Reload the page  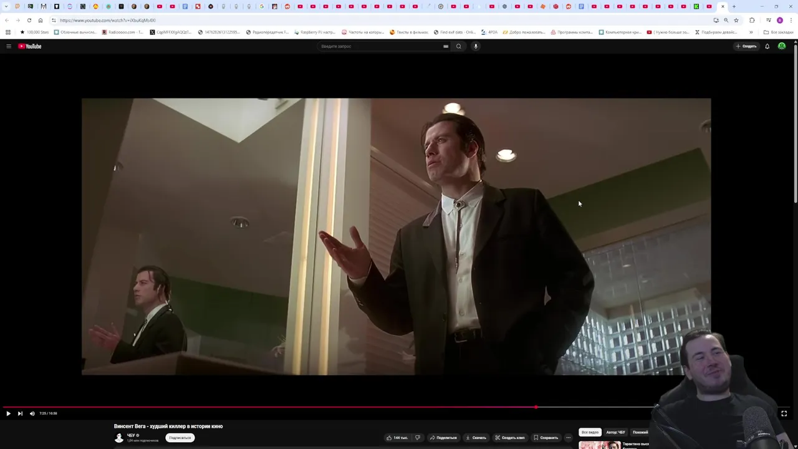(29, 21)
